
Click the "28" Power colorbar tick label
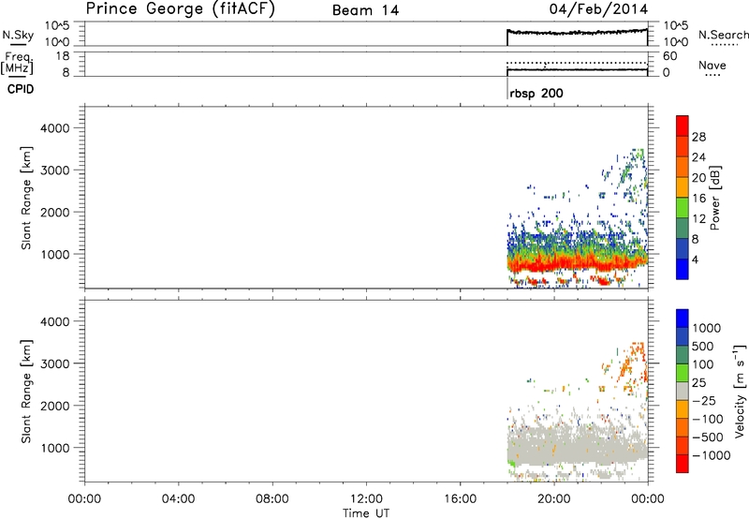pos(698,137)
